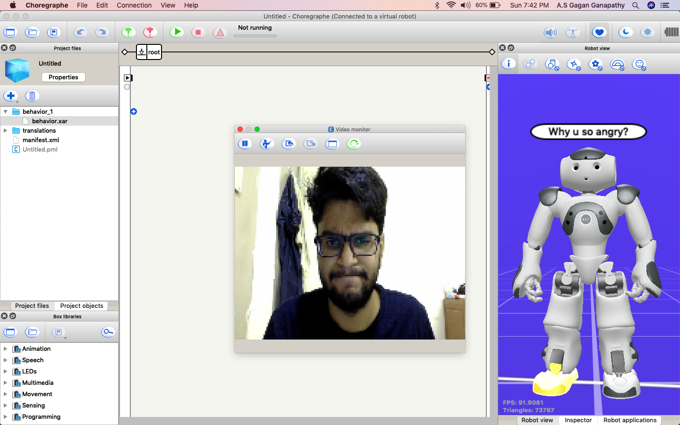Image resolution: width=680 pixels, height=425 pixels.
Task: Expand the Animation box library
Action: point(6,348)
